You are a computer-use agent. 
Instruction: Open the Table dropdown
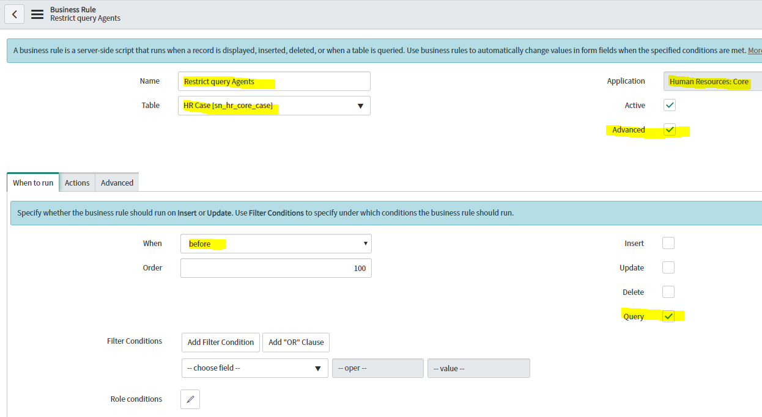click(274, 105)
